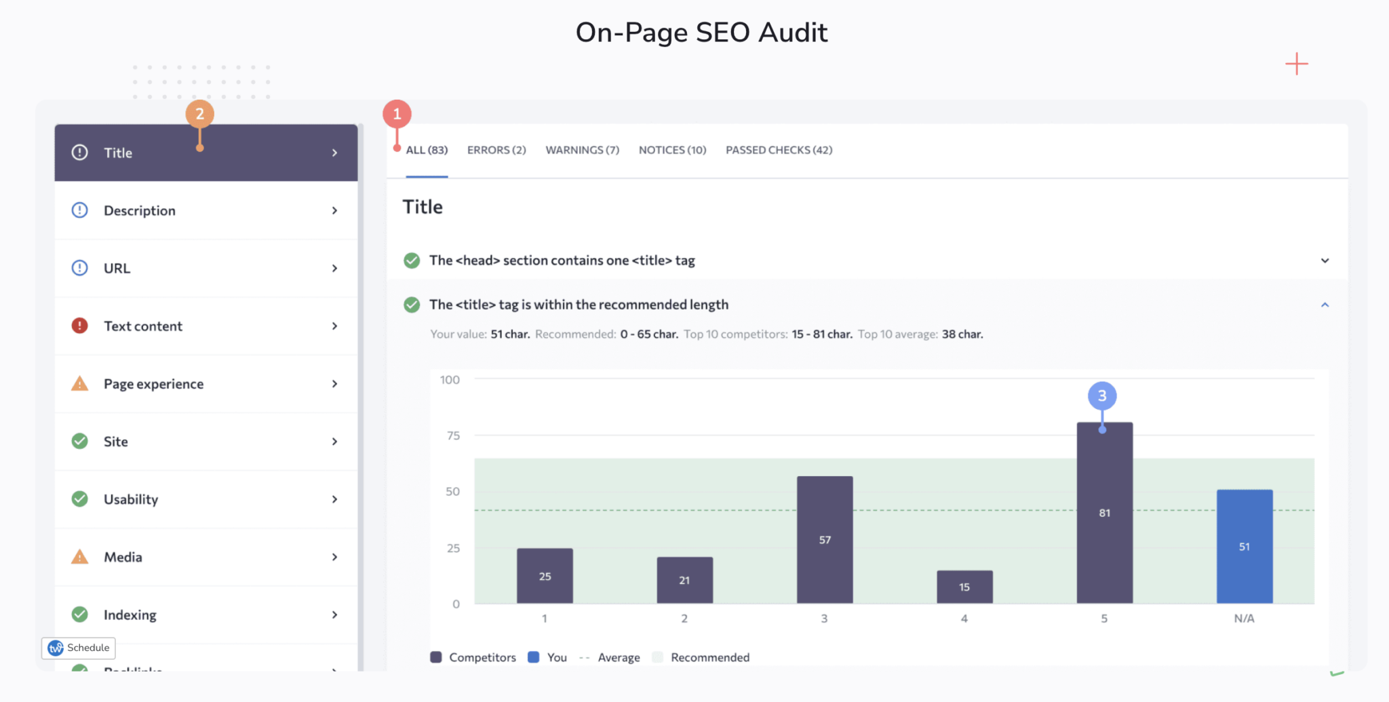Expand the head section contains title tag row
Image resolution: width=1389 pixels, height=702 pixels.
pos(1325,260)
